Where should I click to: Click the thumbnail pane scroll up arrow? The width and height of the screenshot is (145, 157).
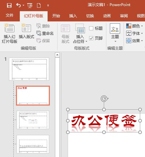(57, 55)
